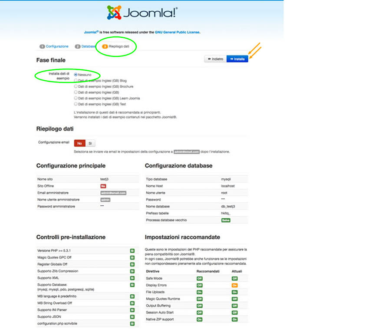The height and width of the screenshot is (329, 369).
Task: Click the Magic Quotes Runtime recommended Off badge
Action: (200, 299)
